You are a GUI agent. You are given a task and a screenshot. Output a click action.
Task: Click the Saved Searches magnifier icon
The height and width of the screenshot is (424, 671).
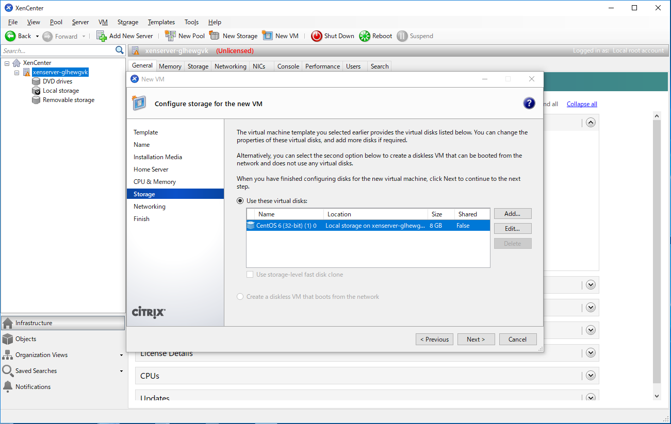pyautogui.click(x=8, y=371)
